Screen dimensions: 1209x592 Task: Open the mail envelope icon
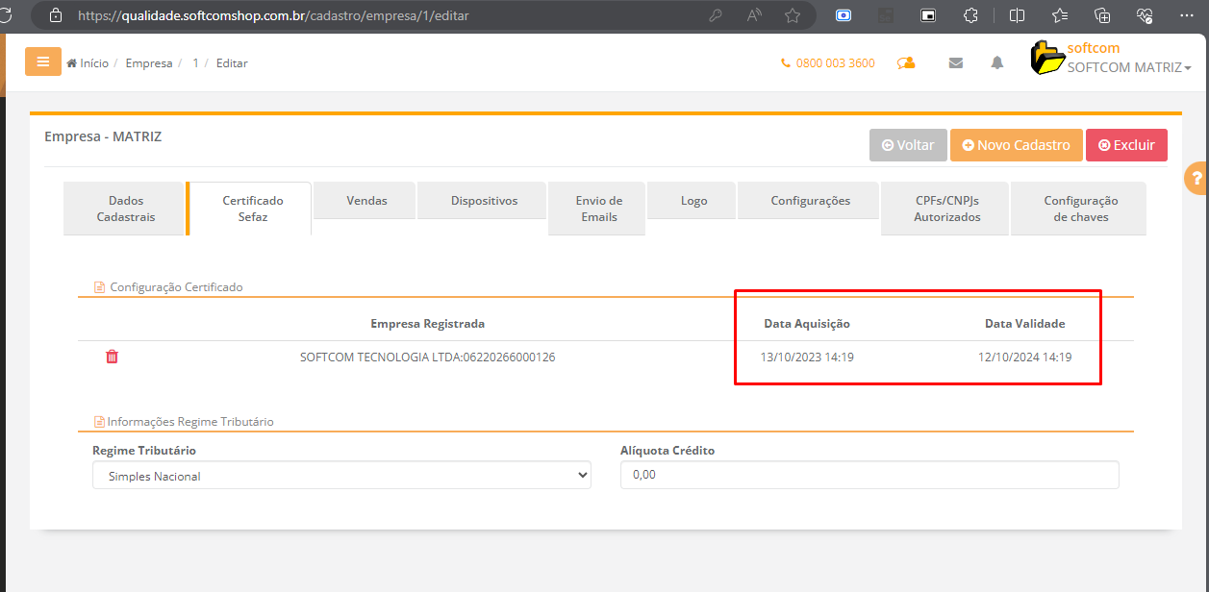(955, 63)
